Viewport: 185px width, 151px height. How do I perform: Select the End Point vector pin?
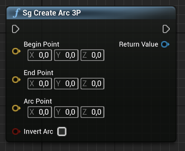16,80
